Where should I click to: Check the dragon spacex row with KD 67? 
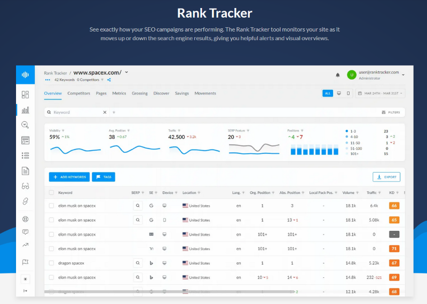pyautogui.click(x=51, y=263)
